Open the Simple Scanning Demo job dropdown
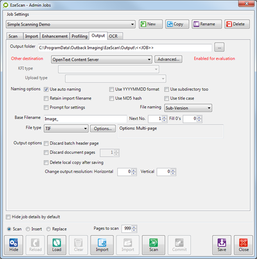257x259 pixels. pos(71,24)
